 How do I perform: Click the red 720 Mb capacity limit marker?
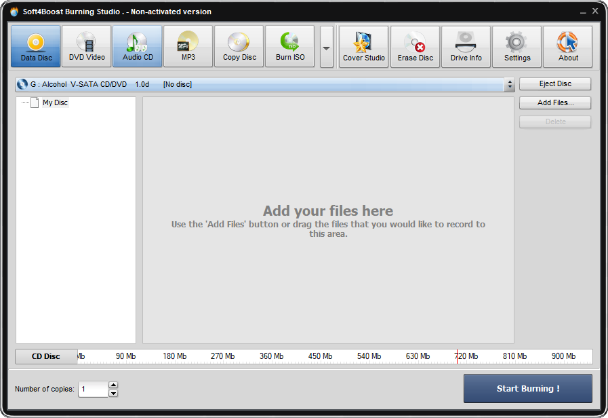coord(457,356)
